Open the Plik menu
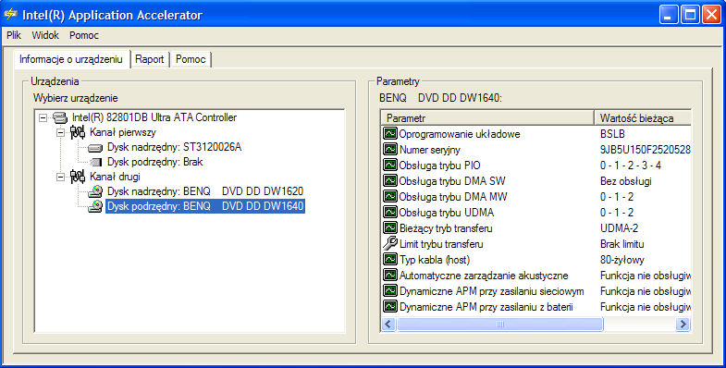This screenshot has width=726, height=368. coord(14,35)
